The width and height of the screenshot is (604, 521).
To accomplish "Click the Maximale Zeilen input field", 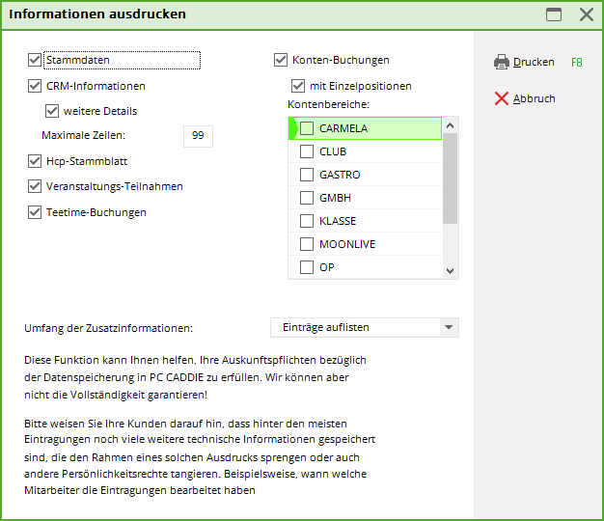I will pyautogui.click(x=197, y=136).
